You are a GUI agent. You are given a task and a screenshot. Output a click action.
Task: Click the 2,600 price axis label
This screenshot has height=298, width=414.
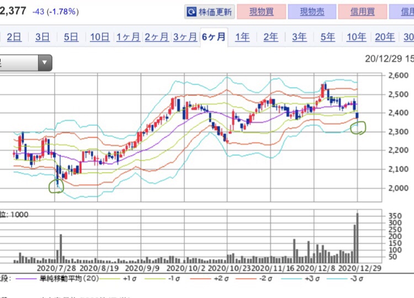pos(398,76)
